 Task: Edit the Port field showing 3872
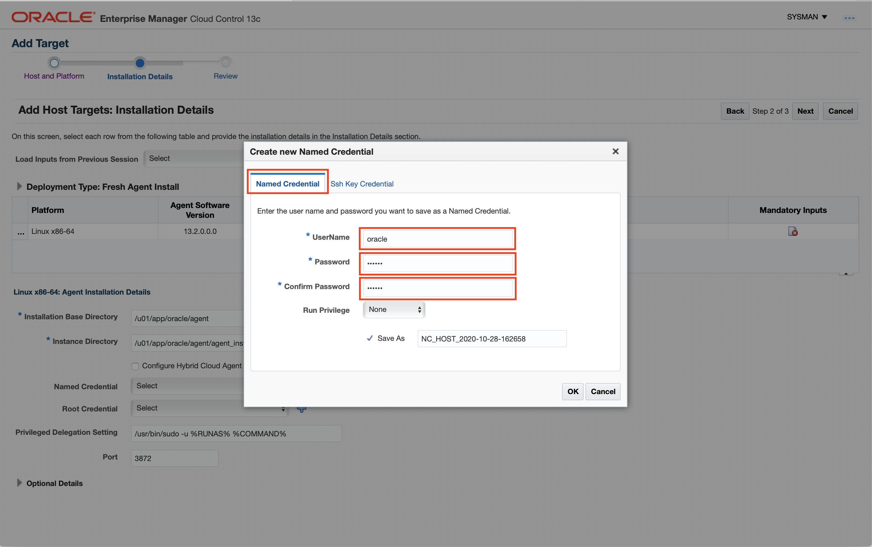175,458
